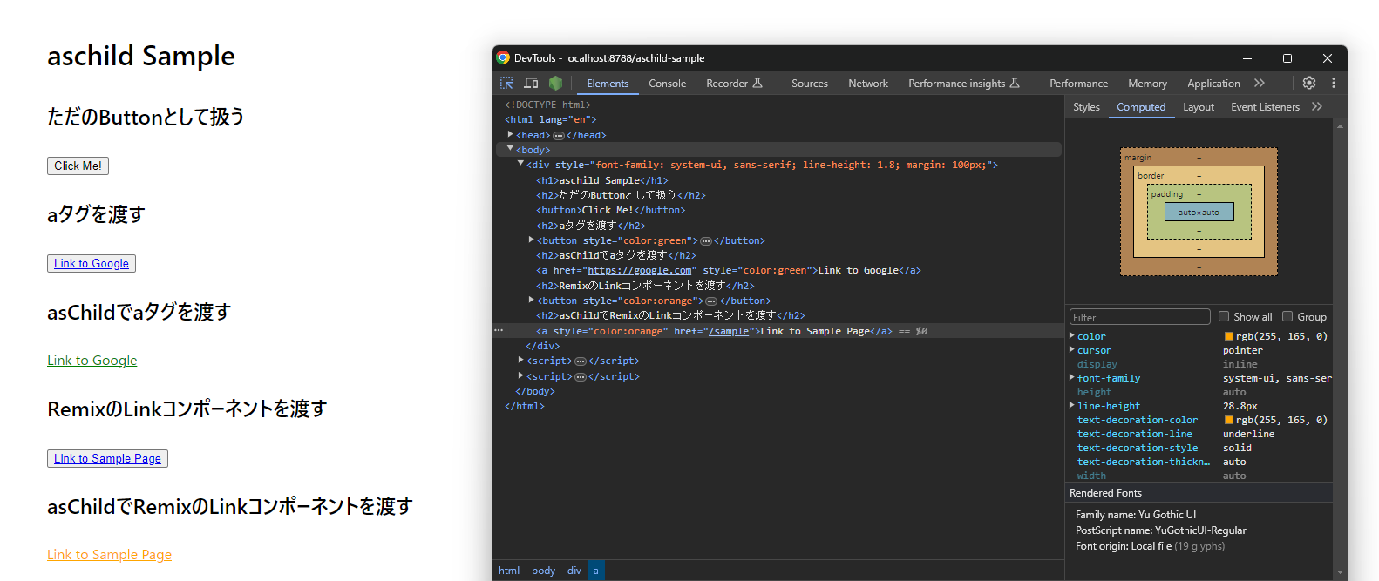Show more sidebar tabs after Event Listeners
Screen dimensions: 1379x581
1316,106
